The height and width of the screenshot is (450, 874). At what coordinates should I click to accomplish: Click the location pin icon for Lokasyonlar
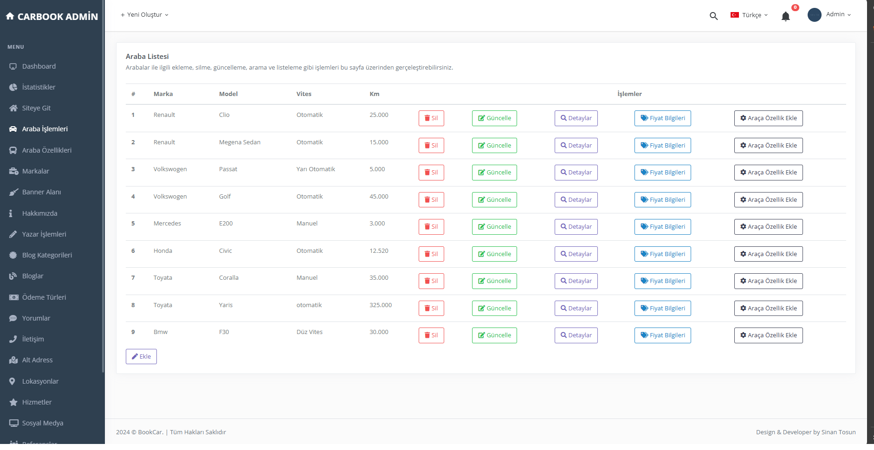[13, 381]
